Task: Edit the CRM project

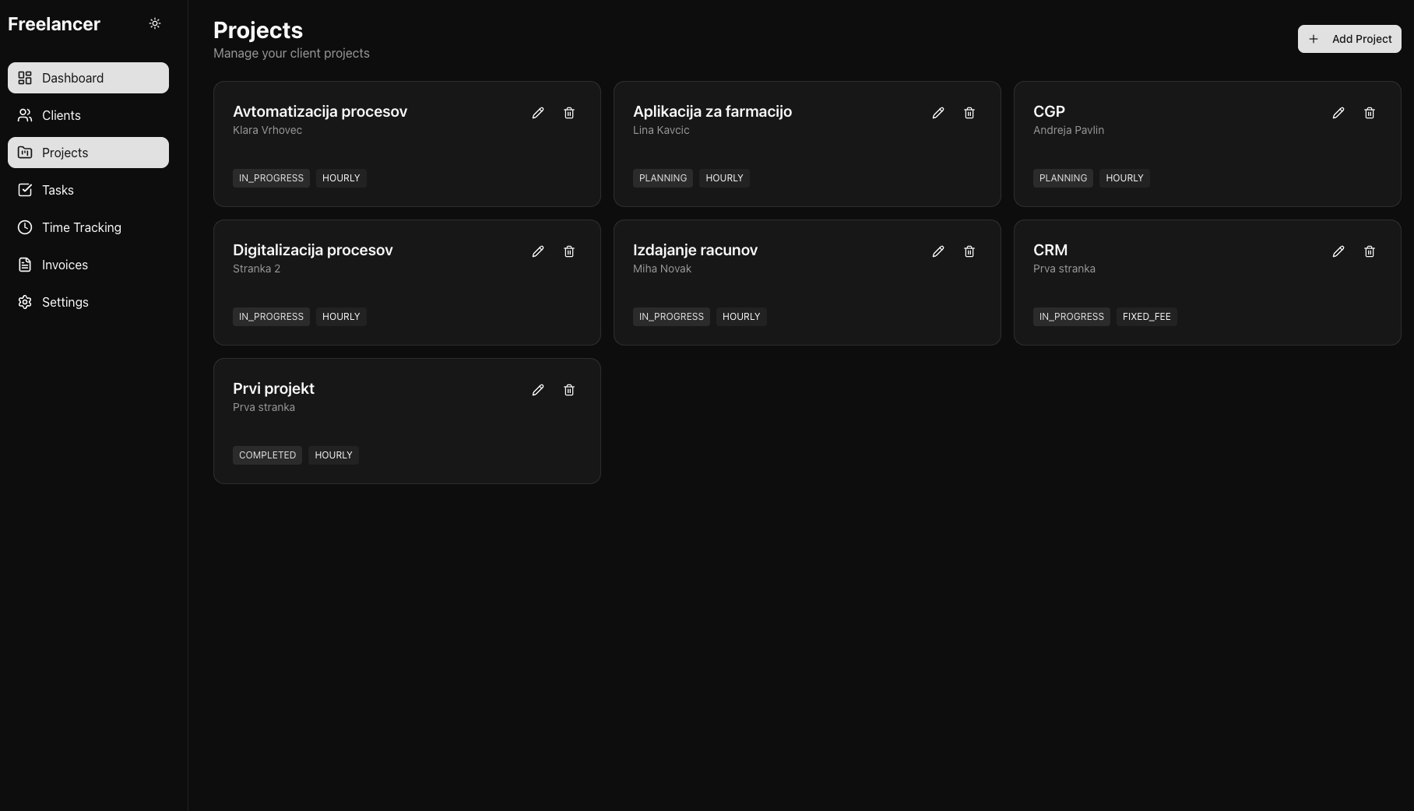Action: pyautogui.click(x=1338, y=251)
